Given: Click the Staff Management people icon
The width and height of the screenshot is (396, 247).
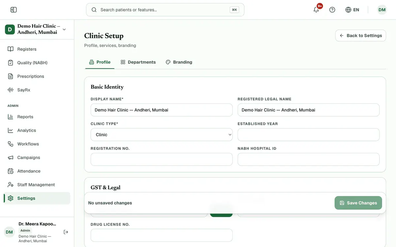Looking at the screenshot, I should point(11,184).
